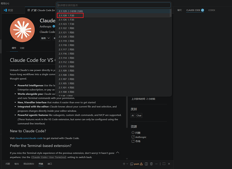Click the extension page scrollbar

127,112
